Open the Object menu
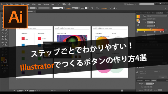Screen dimensions: 168x94 17,4
